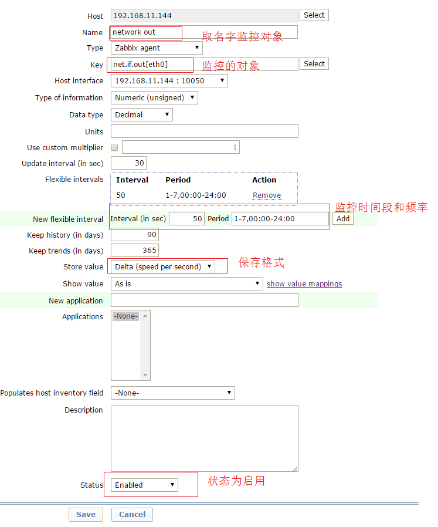Click the Select button next to Key
This screenshot has width=438, height=527.
314,64
